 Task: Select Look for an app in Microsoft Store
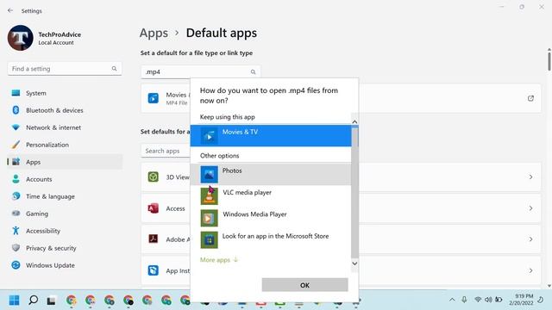click(x=271, y=239)
